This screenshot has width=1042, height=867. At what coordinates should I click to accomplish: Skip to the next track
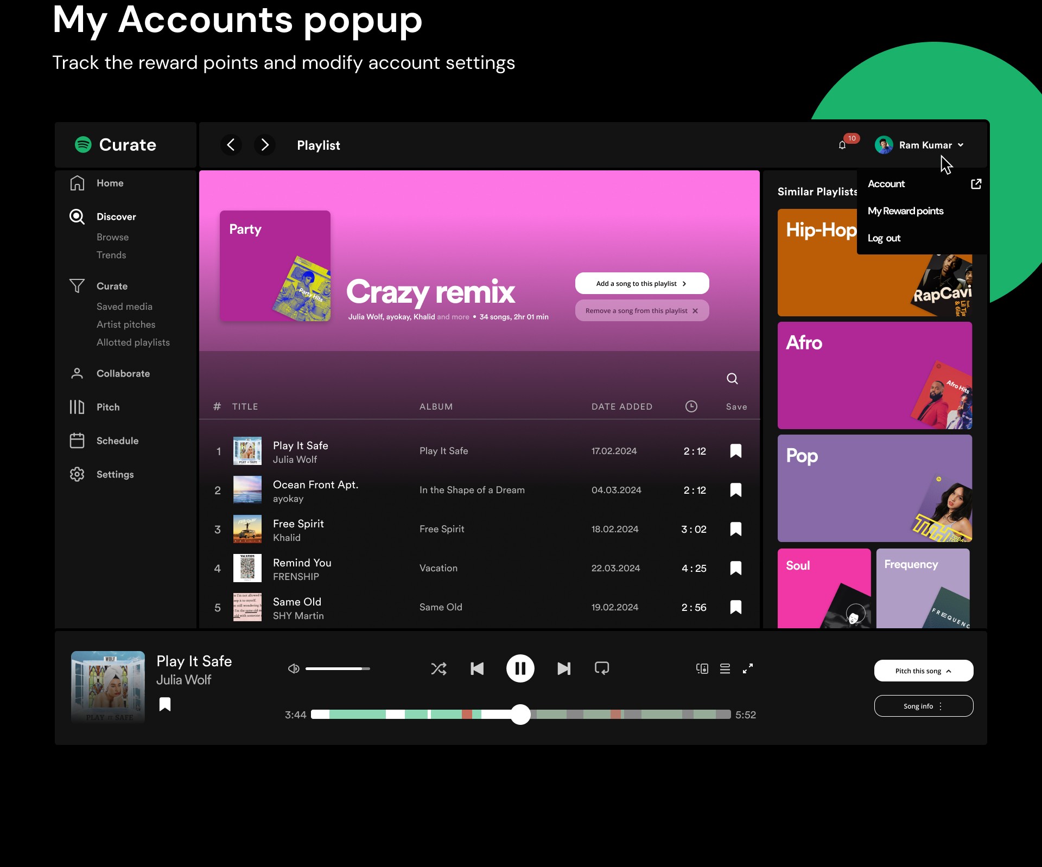(564, 668)
